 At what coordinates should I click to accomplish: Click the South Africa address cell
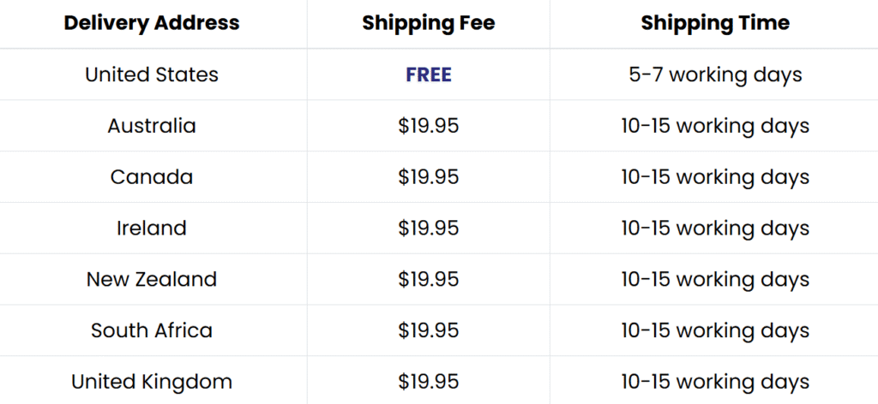point(152,330)
